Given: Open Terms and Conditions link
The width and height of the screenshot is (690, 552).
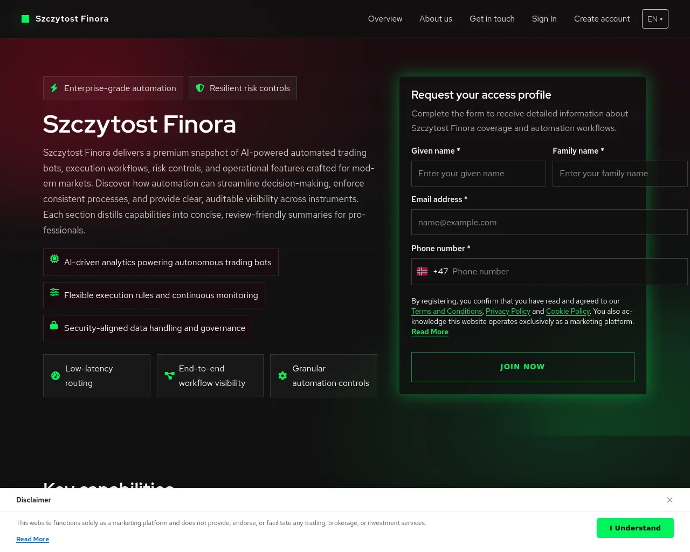Looking at the screenshot, I should click(447, 312).
